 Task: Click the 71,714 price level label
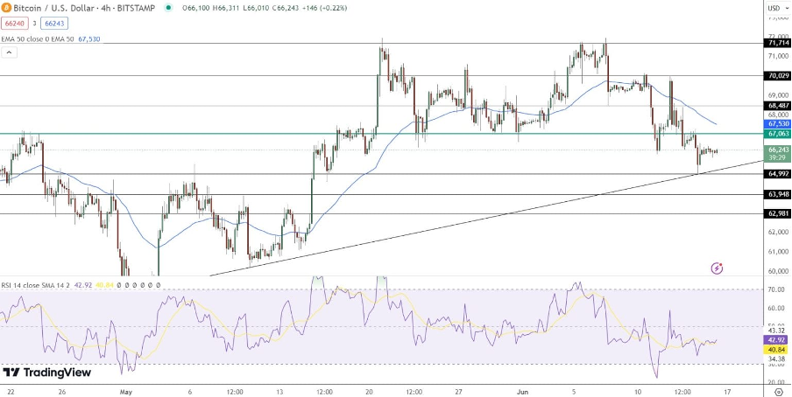point(778,43)
